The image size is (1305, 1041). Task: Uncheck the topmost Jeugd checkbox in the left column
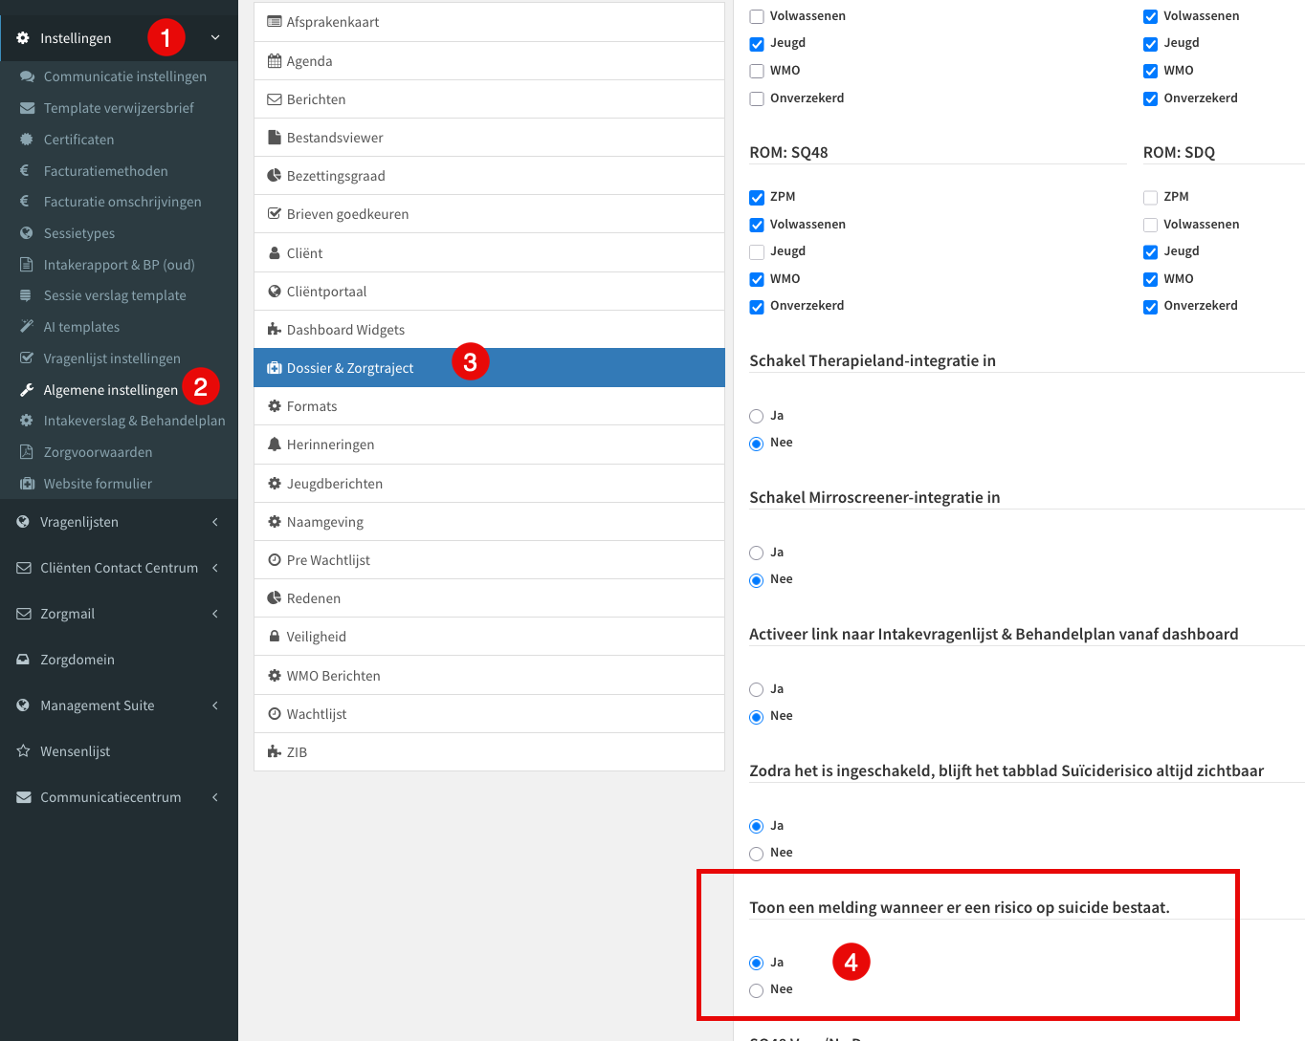(x=757, y=44)
